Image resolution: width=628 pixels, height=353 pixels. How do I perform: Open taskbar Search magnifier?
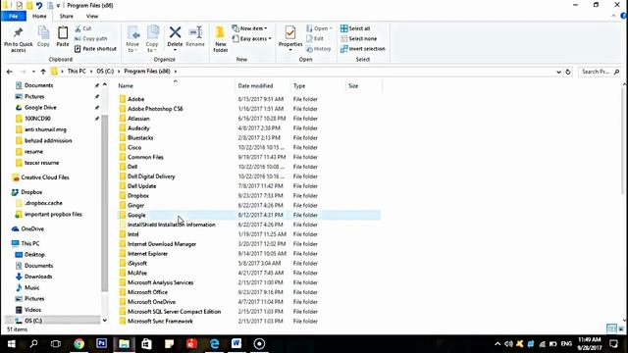[33, 344]
